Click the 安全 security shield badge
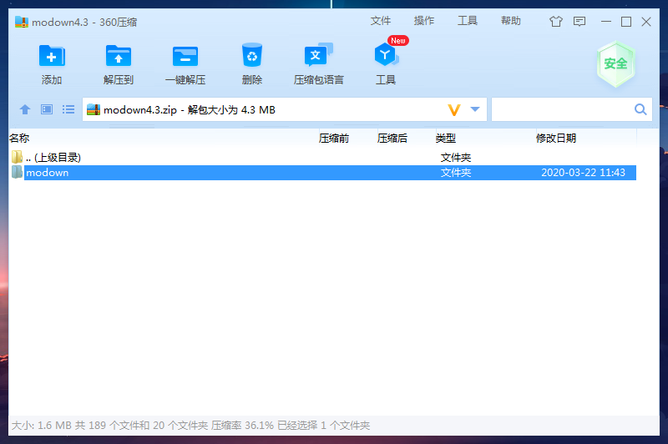The height and width of the screenshot is (444, 668). 615,64
